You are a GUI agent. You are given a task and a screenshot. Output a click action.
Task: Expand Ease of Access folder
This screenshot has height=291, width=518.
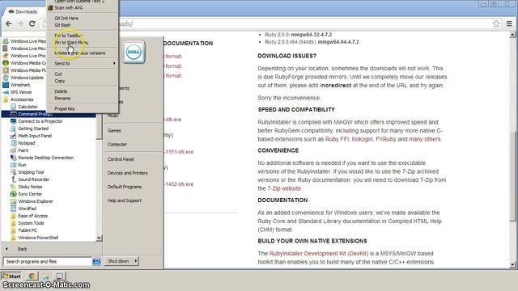click(x=13, y=216)
